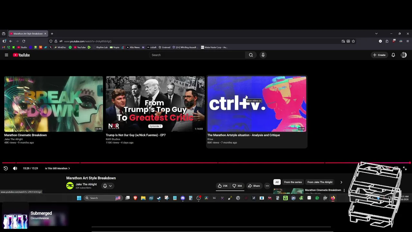
Task: Reload the page
Action: tap(23, 41)
